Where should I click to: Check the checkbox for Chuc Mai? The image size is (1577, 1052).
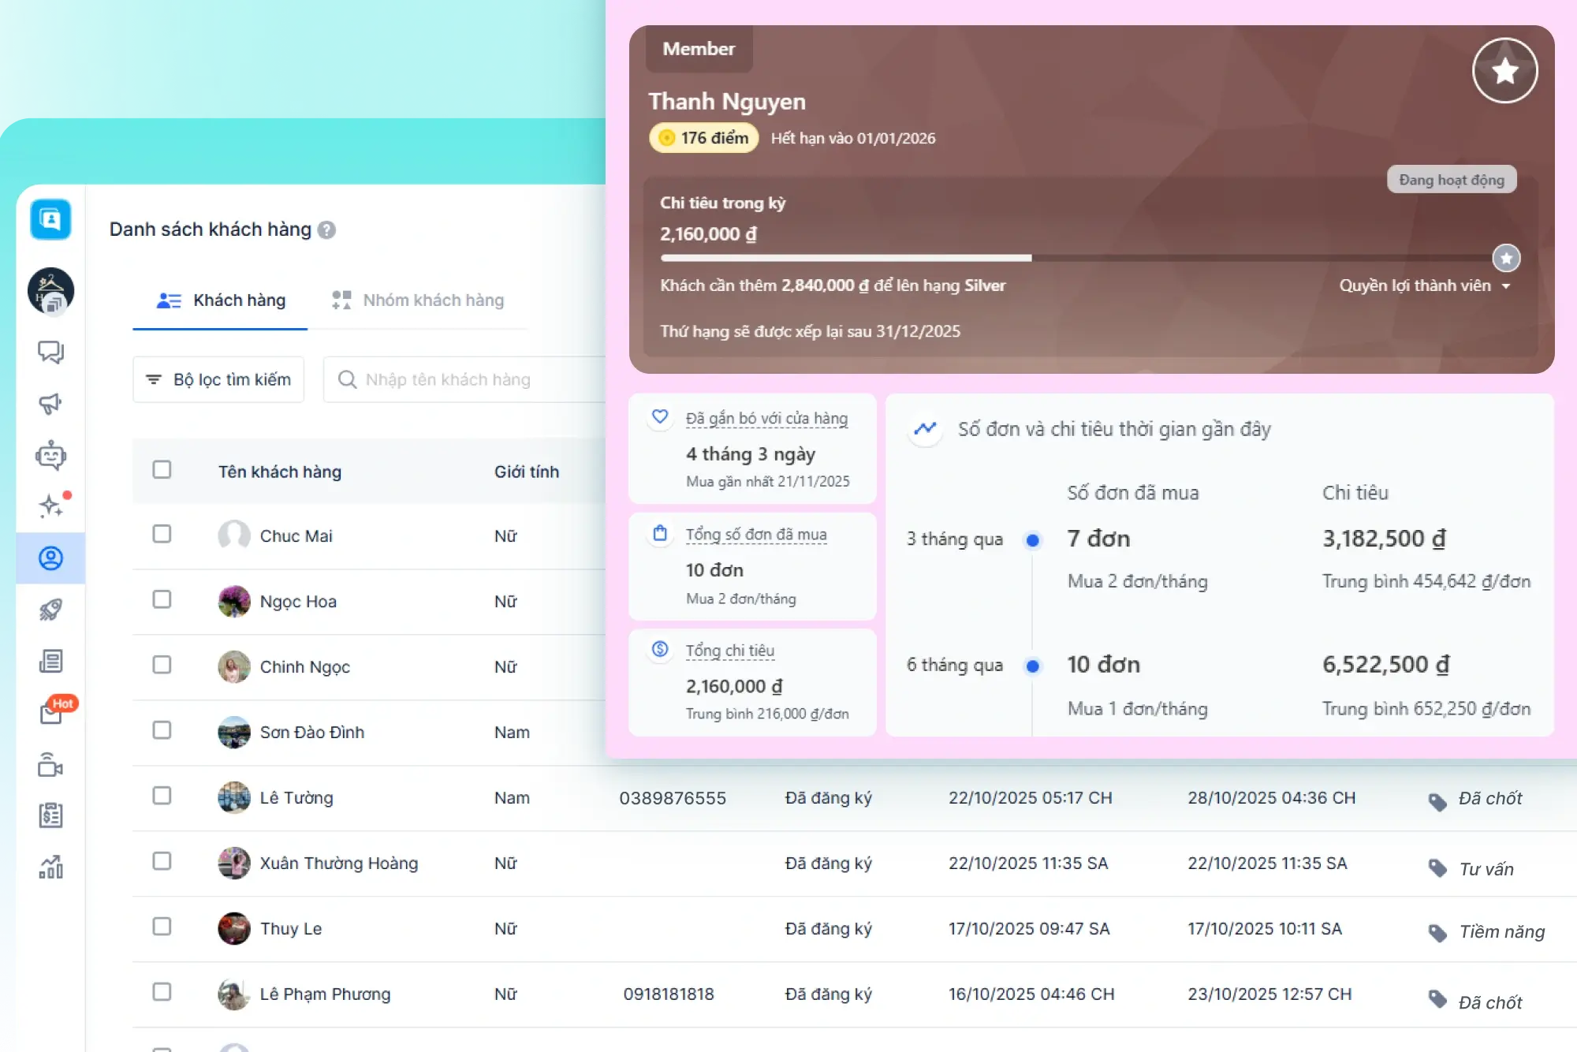162,535
